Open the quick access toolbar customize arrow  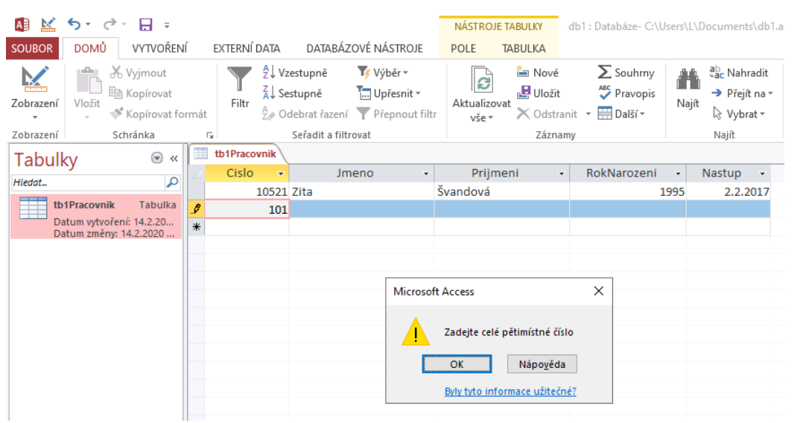pos(167,25)
